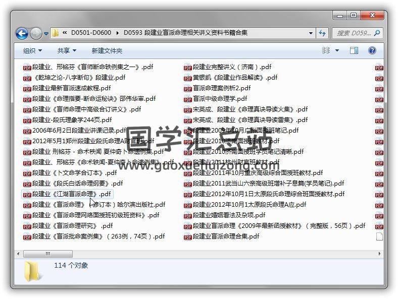
Task: Click the Back navigation arrow
Action: 22,33
